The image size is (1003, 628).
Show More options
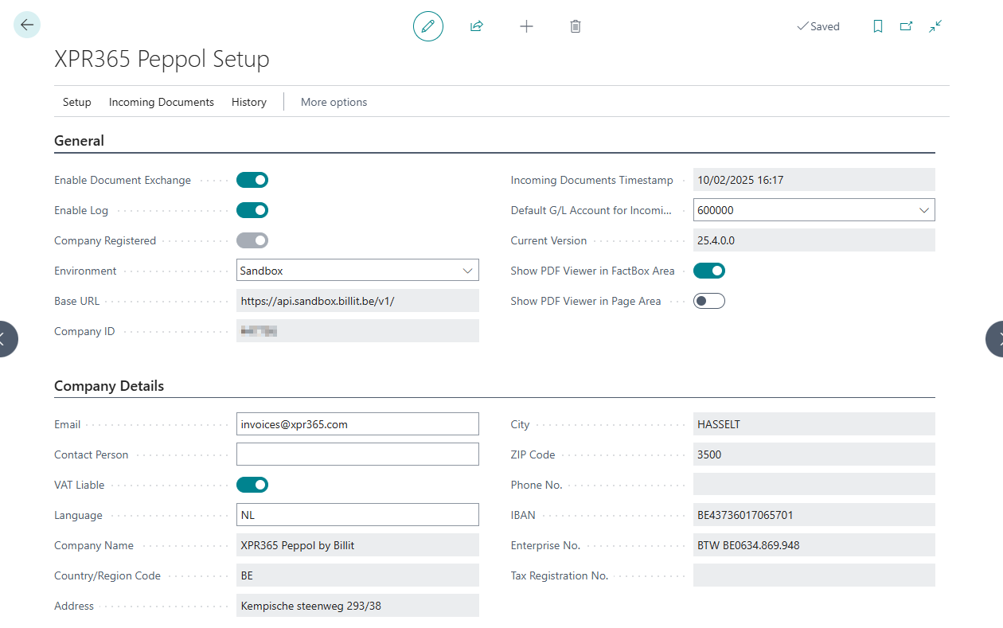click(334, 102)
